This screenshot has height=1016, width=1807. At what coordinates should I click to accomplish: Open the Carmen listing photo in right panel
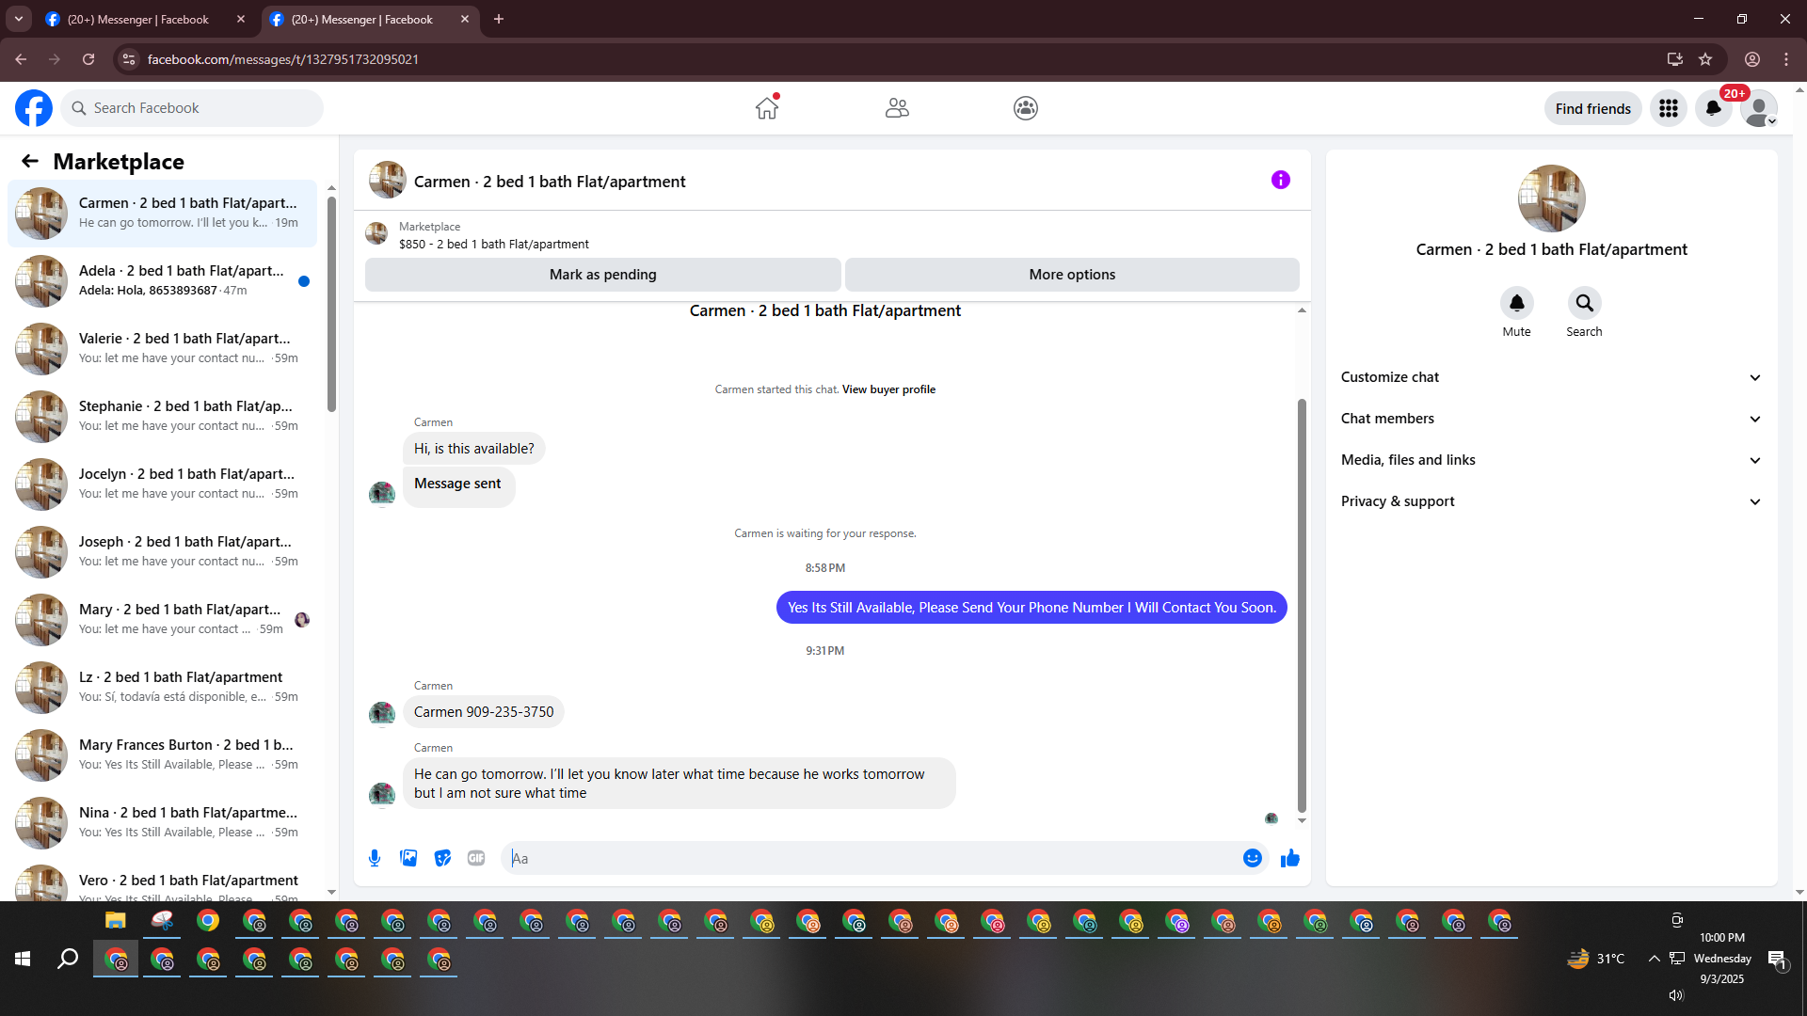[1552, 198]
